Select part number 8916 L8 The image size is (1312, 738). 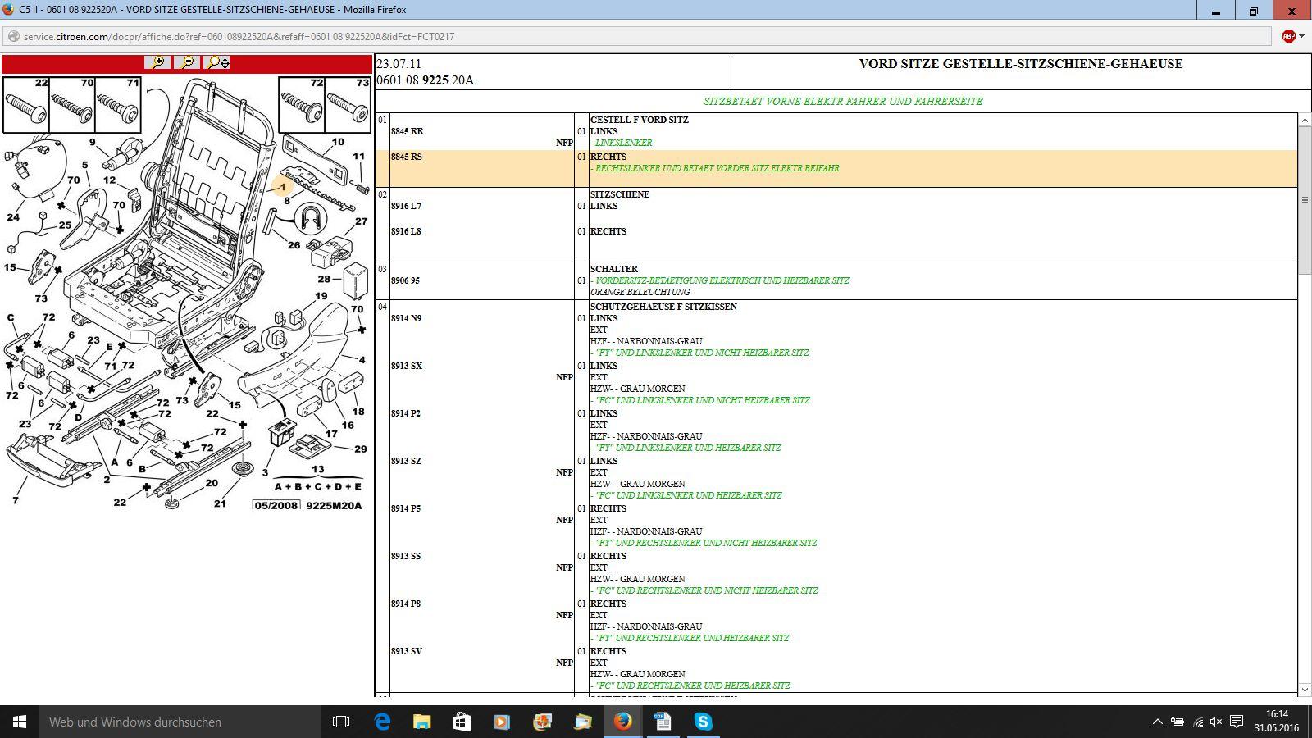[406, 231]
